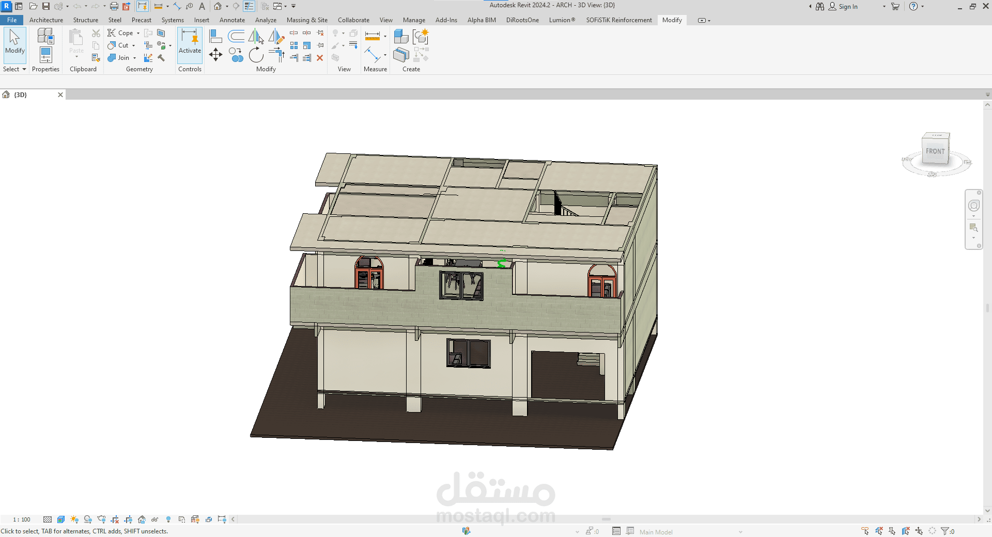Click the Zoom Region icon on navigation bar

[974, 228]
